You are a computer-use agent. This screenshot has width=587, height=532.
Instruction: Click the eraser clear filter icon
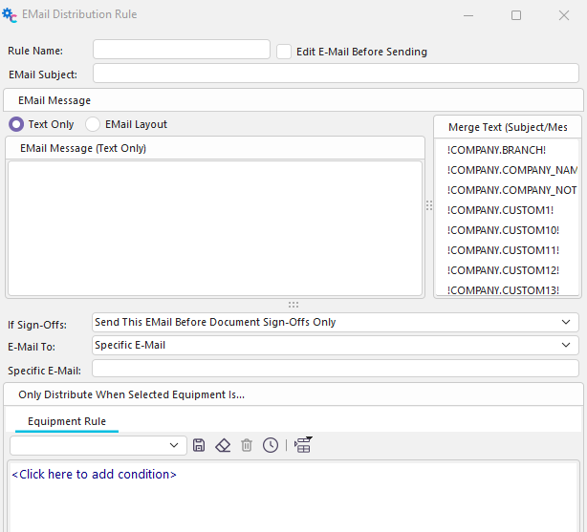(x=223, y=445)
